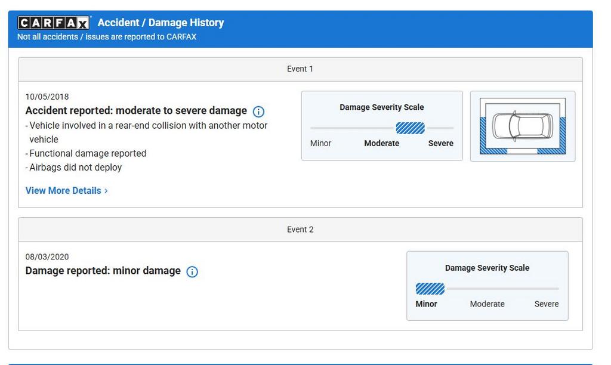
Task: Click 'Moderate' label in Event 2 severity scale
Action: click(x=487, y=304)
